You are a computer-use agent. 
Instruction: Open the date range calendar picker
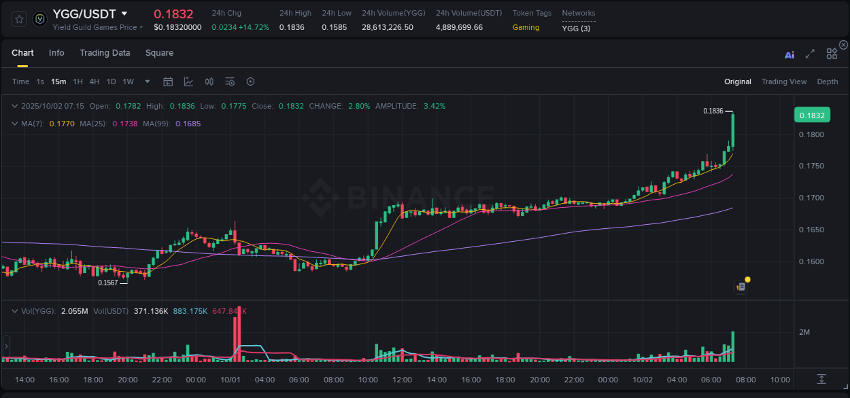coord(168,82)
